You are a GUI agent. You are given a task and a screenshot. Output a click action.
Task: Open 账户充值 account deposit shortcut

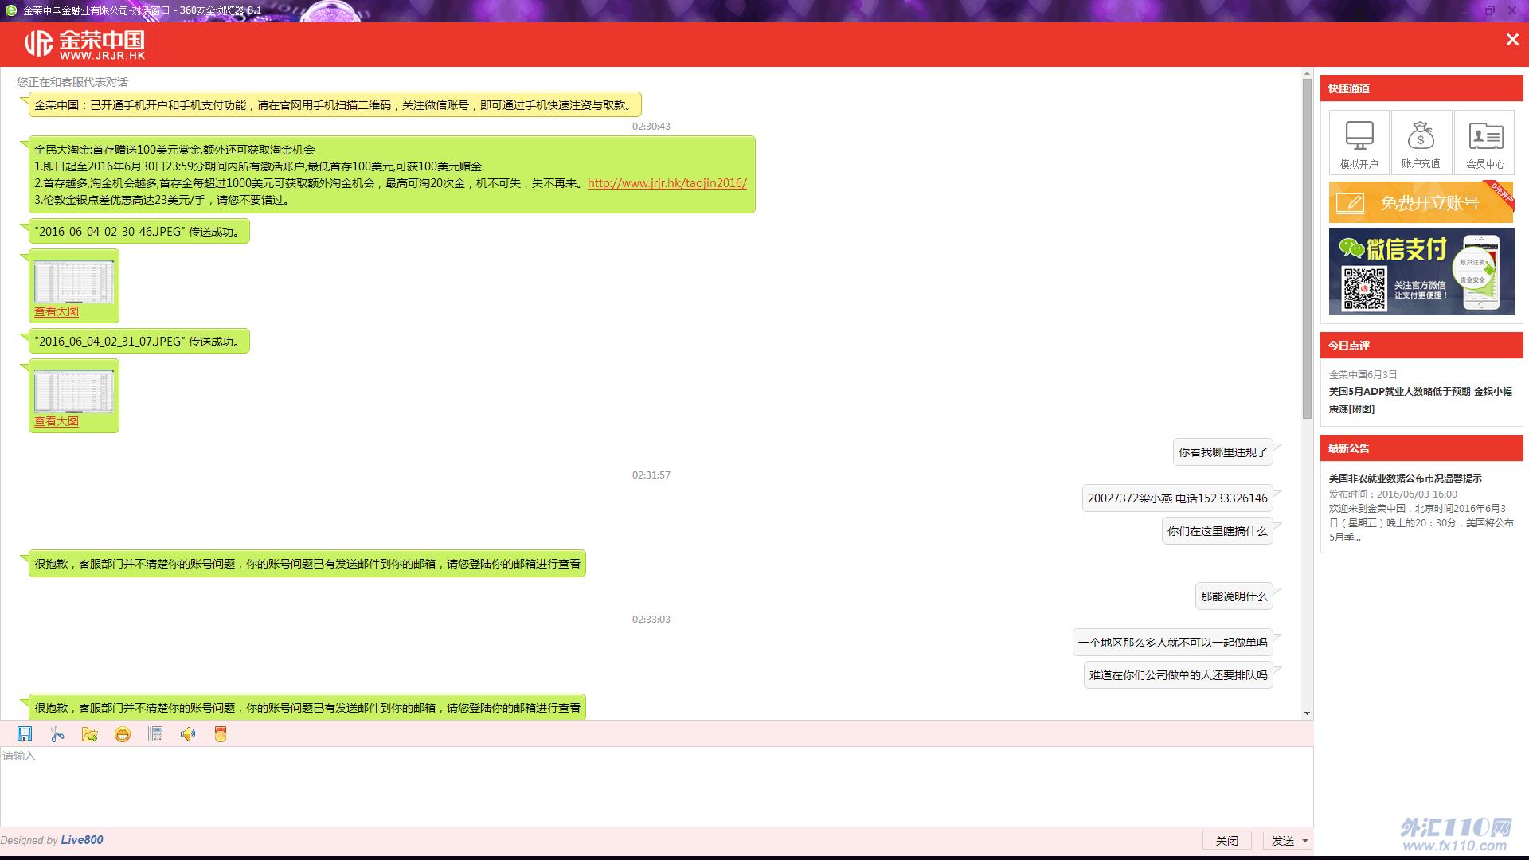1421,143
